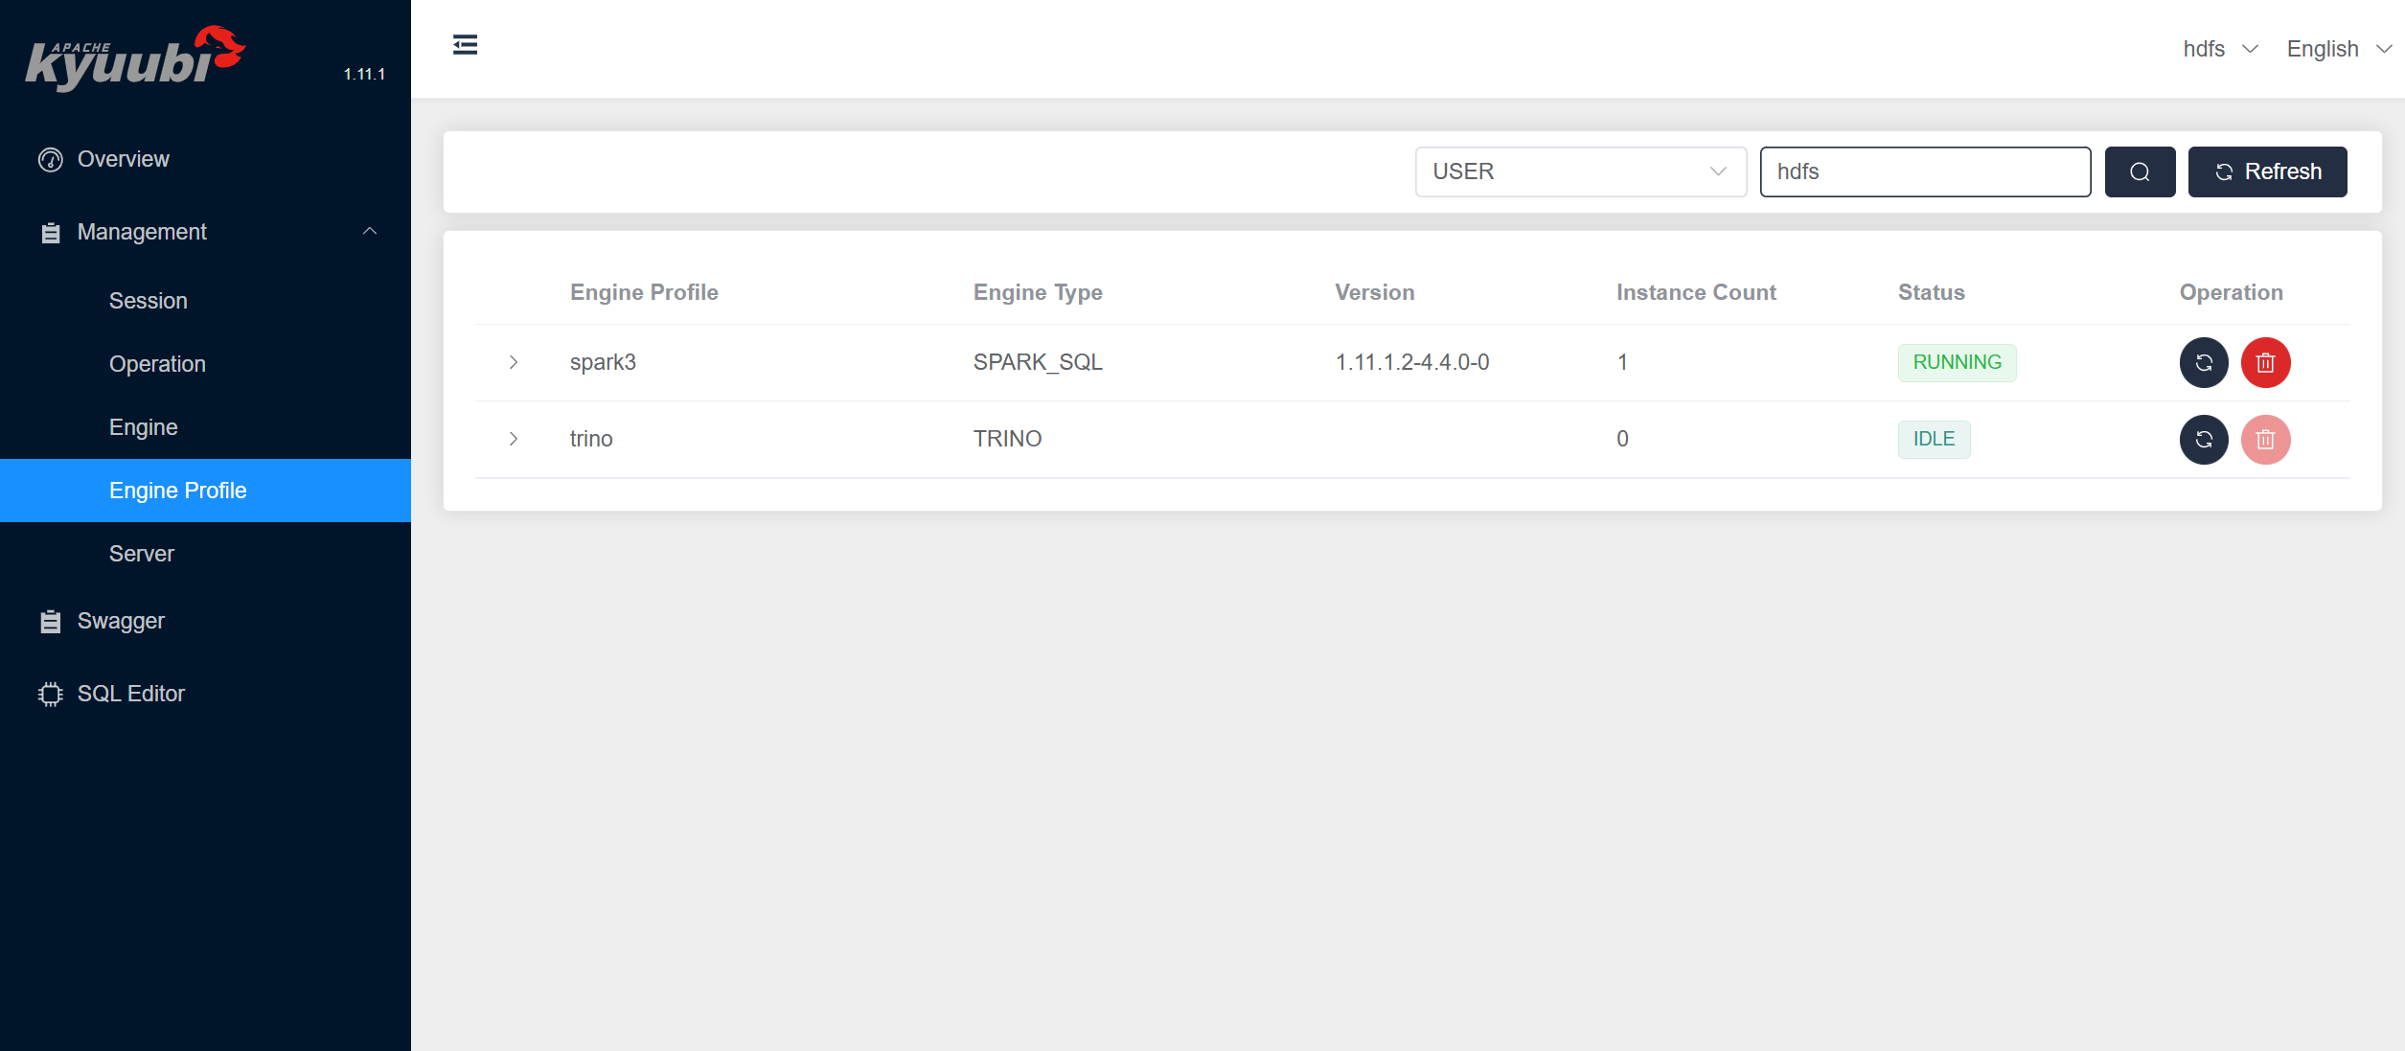Focus the hdfs search input field
This screenshot has width=2405, height=1051.
[x=1925, y=171]
